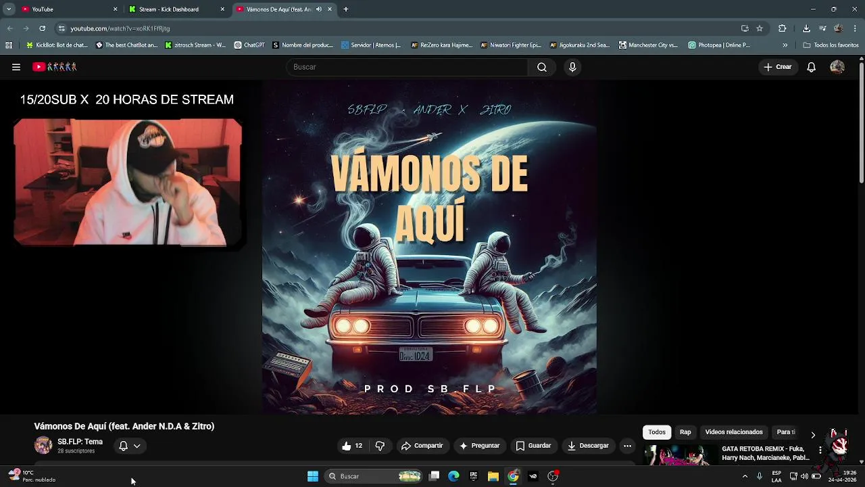Go to YouTube home via the logo
Screen dimensions: 865x487
55,67
